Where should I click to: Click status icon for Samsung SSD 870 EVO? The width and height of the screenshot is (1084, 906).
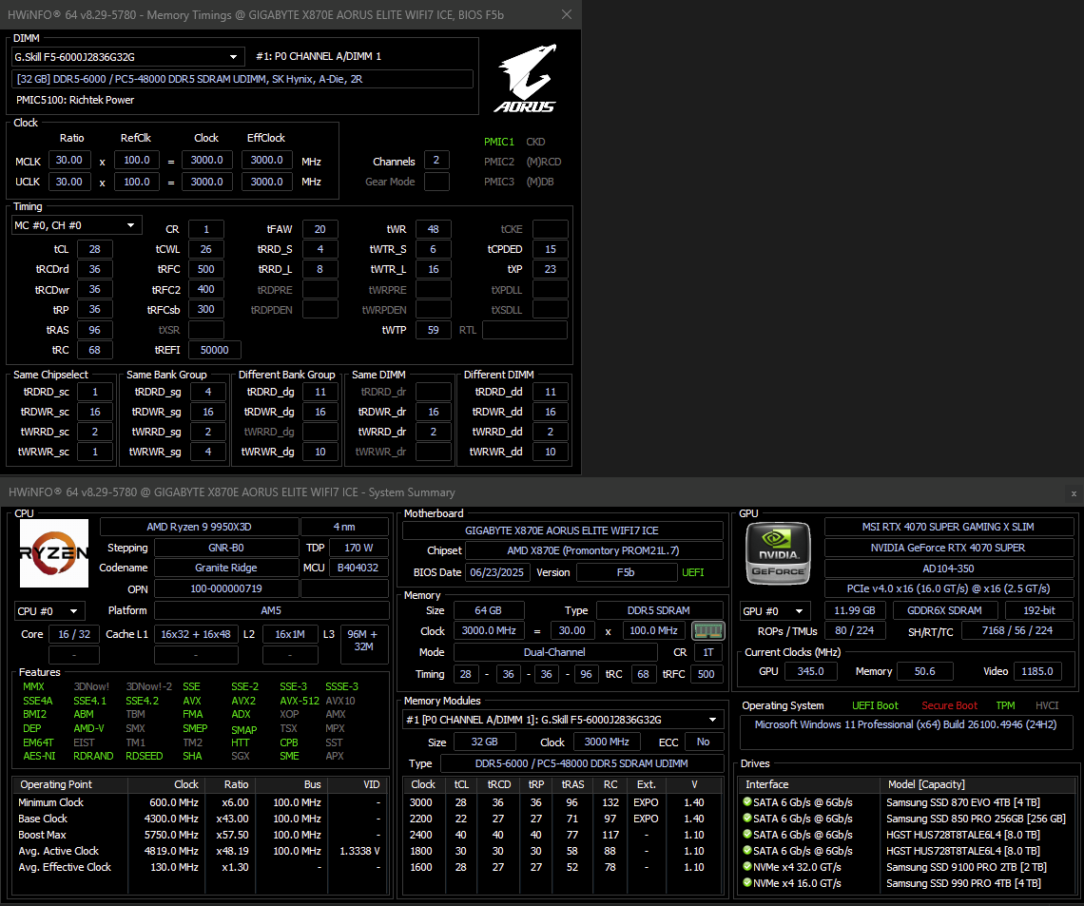747,801
